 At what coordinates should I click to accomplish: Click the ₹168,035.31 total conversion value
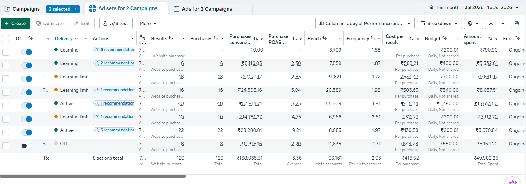pos(249,158)
